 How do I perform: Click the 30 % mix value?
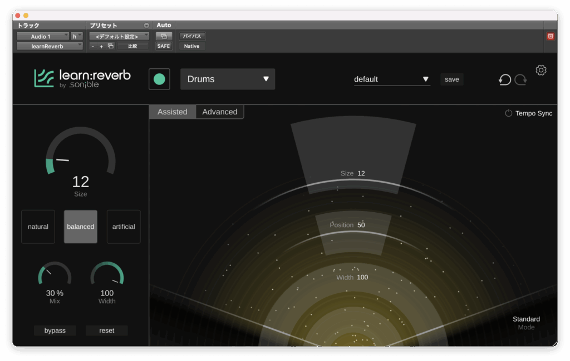[x=55, y=293]
